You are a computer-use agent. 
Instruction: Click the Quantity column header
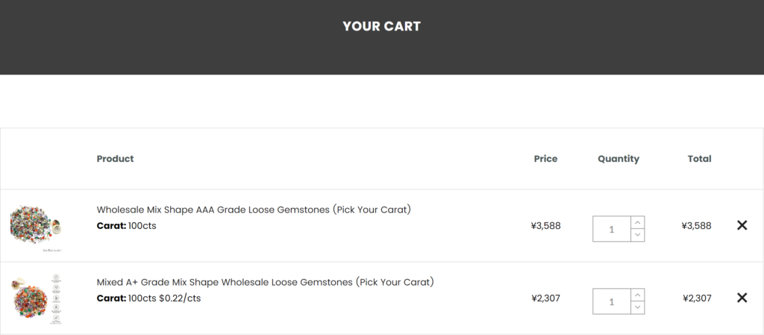[x=619, y=159]
